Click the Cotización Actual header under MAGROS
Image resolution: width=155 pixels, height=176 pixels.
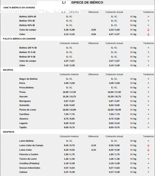pyautogui.click(x=114, y=75)
